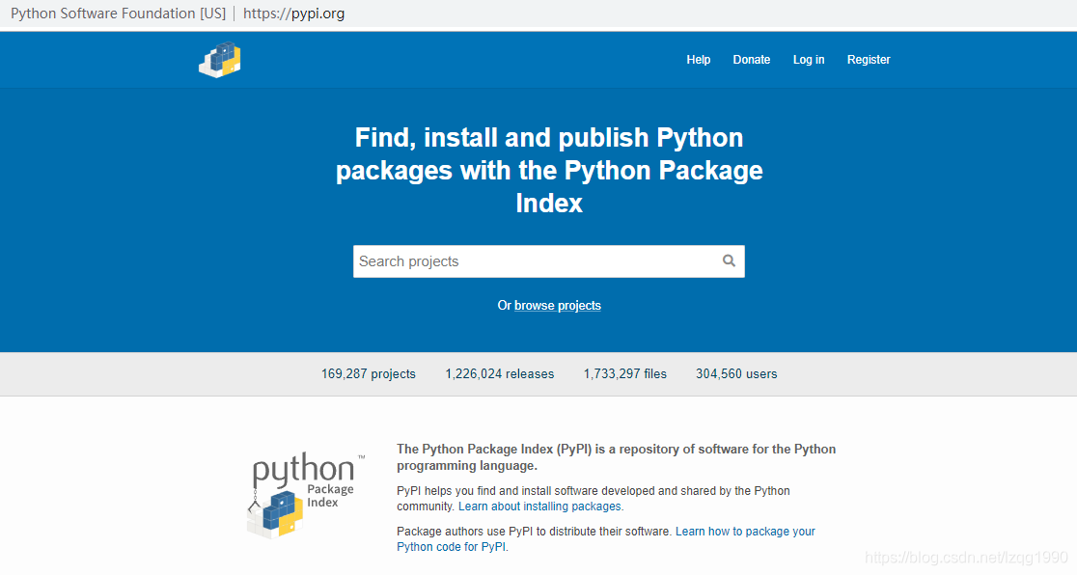Focus the Search projects field
The height and width of the screenshot is (575, 1077).
tap(549, 261)
